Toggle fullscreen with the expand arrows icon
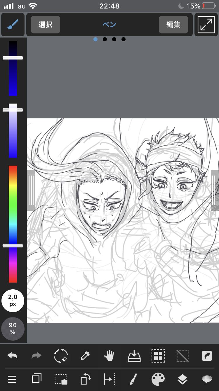 (x=206, y=25)
